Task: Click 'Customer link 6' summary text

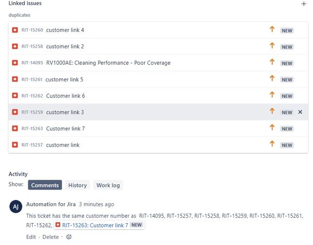Action: pos(65,96)
